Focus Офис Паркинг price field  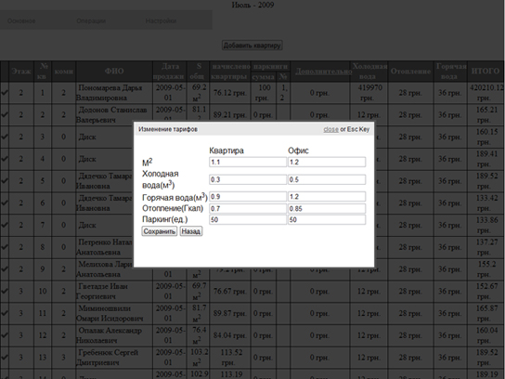pyautogui.click(x=327, y=220)
